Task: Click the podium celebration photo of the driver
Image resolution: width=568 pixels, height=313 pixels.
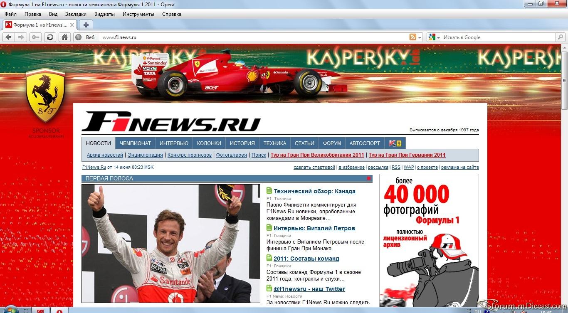Action: coord(171,244)
